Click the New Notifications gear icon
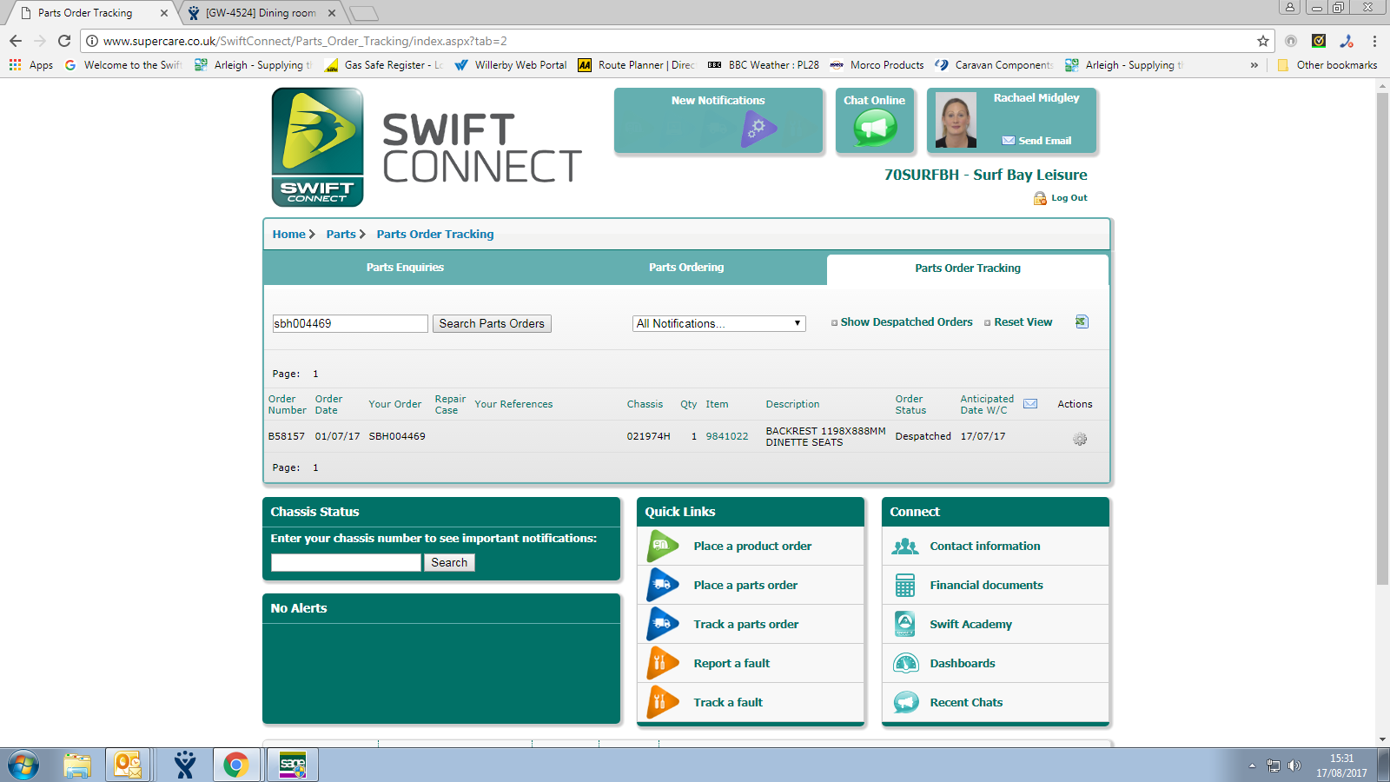Image resolution: width=1390 pixels, height=782 pixels. (758, 129)
